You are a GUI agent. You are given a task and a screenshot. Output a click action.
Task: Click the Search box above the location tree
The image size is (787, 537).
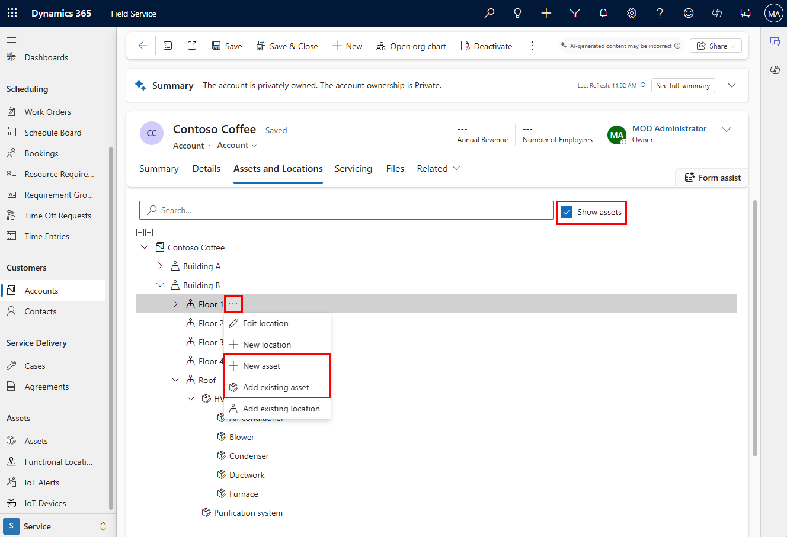tap(346, 210)
